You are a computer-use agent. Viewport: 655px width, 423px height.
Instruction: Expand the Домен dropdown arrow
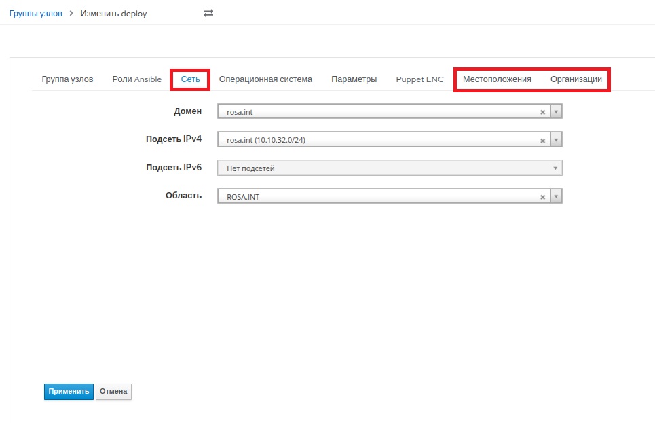point(556,112)
